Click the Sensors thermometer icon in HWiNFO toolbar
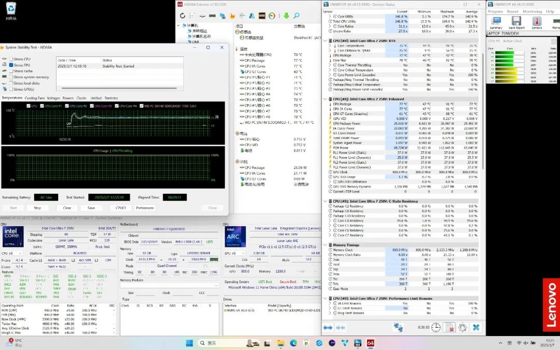 click(x=537, y=23)
